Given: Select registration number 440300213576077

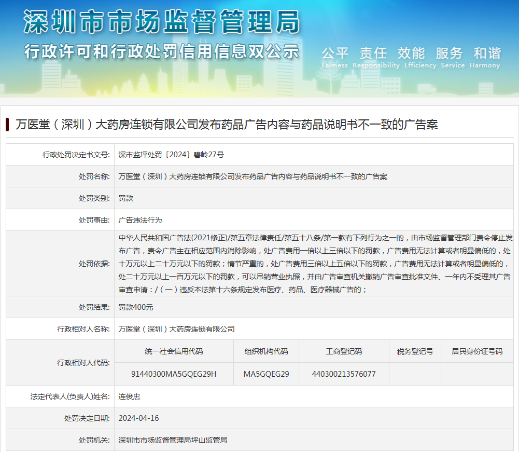Looking at the screenshot, I should click(344, 374).
